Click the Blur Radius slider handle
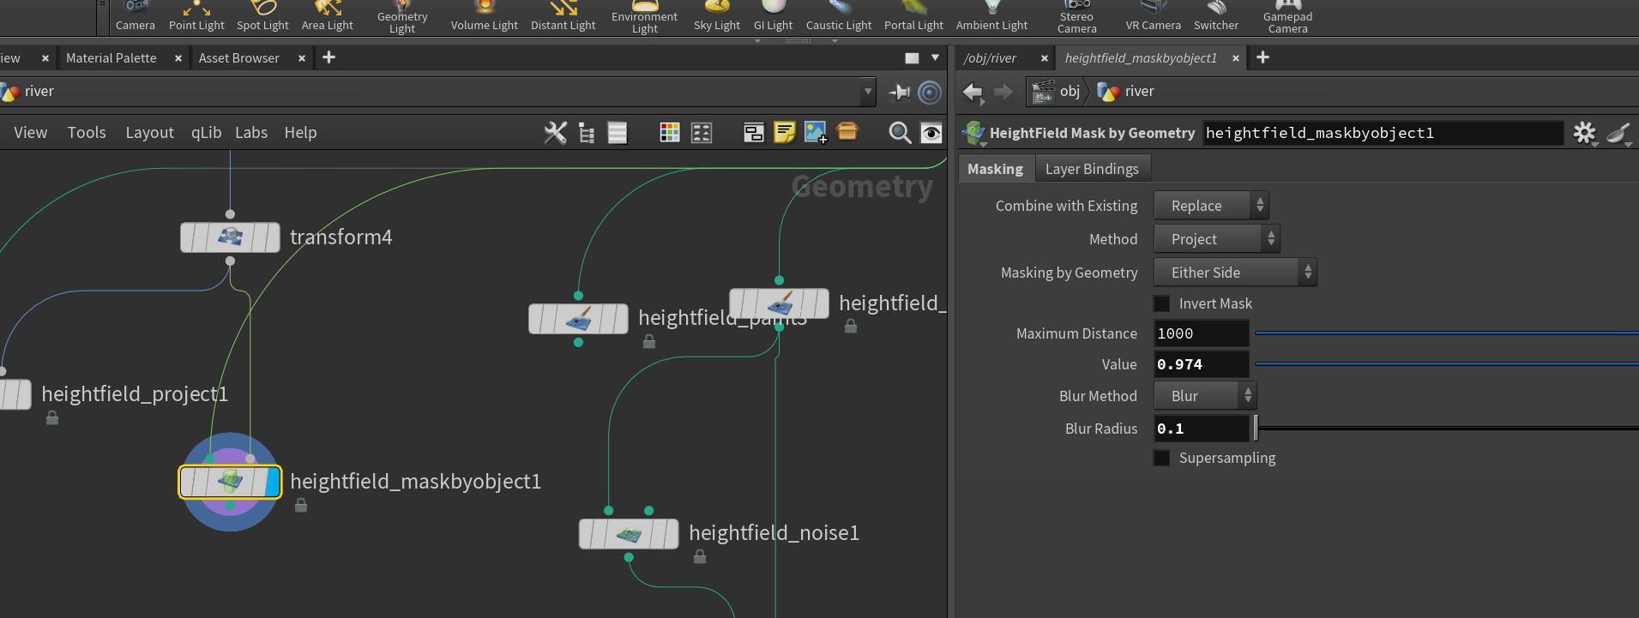The height and width of the screenshot is (618, 1639). pyautogui.click(x=1256, y=427)
